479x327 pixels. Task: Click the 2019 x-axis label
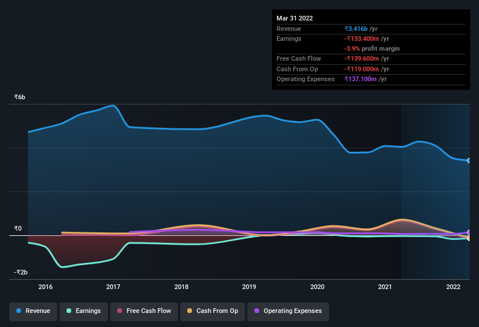tap(249, 287)
